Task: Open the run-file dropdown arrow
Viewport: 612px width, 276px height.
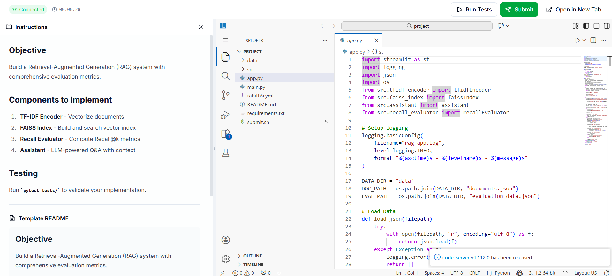Action: [x=584, y=40]
